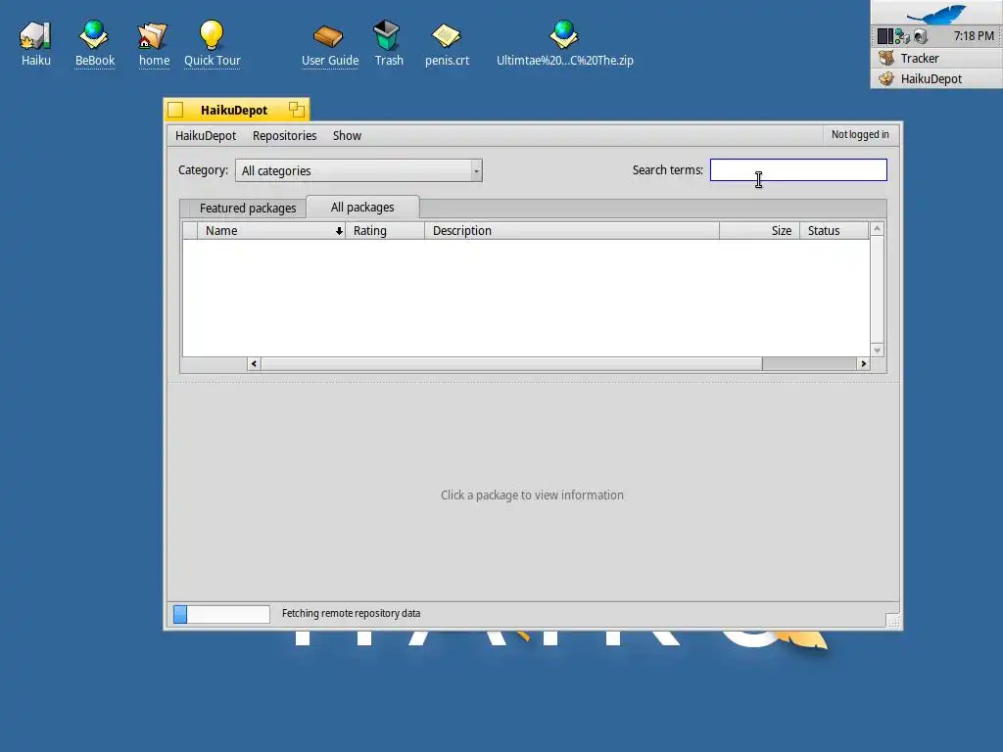Click the vertical scrollbar up arrow
The width and height of the screenshot is (1003, 752).
pos(877,229)
